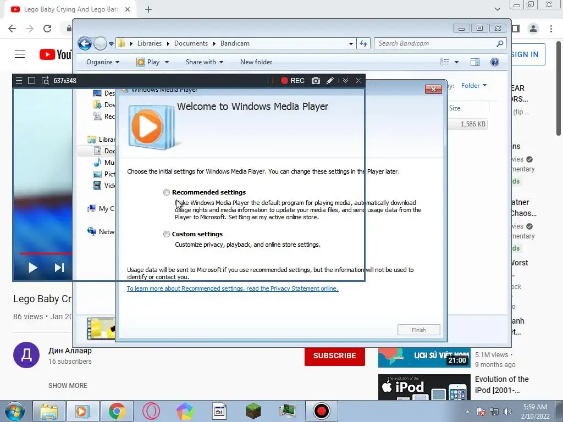
Task: Click the Play toolbar button in Explorer
Action: pos(148,62)
